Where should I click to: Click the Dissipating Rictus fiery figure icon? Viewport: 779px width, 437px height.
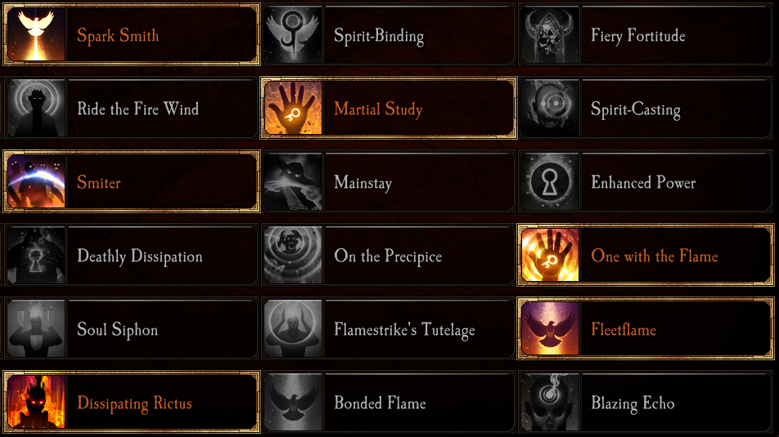35,403
